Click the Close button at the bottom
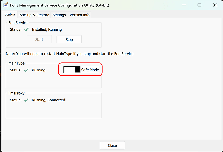 pyautogui.click(x=112, y=145)
